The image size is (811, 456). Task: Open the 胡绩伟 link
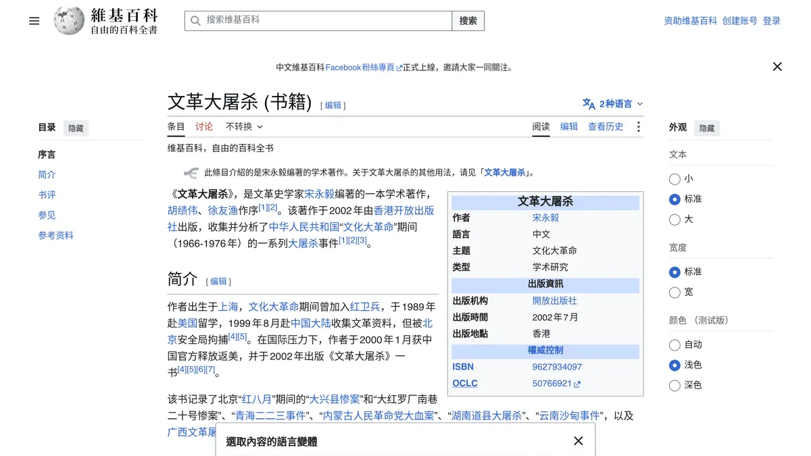pyautogui.click(x=182, y=210)
